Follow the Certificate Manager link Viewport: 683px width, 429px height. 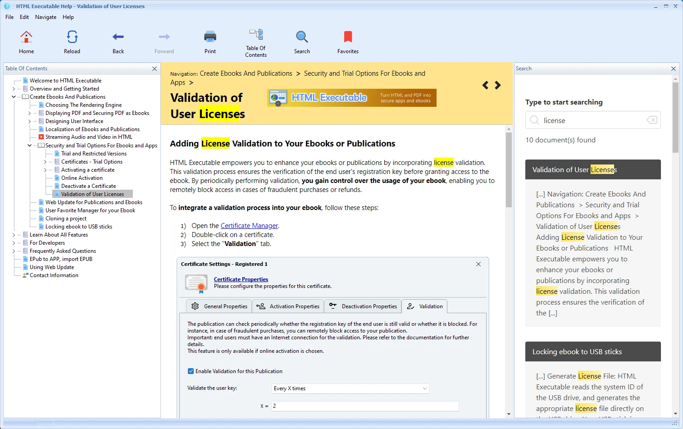249,226
